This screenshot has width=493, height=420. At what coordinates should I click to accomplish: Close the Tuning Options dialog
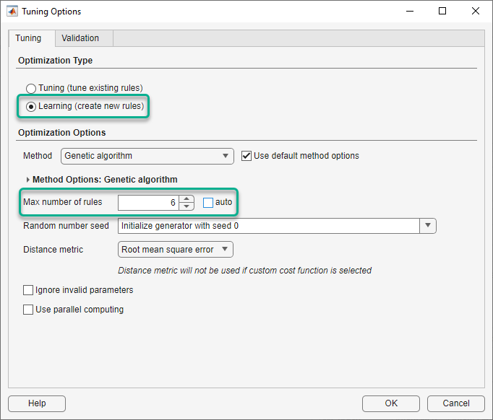(476, 12)
